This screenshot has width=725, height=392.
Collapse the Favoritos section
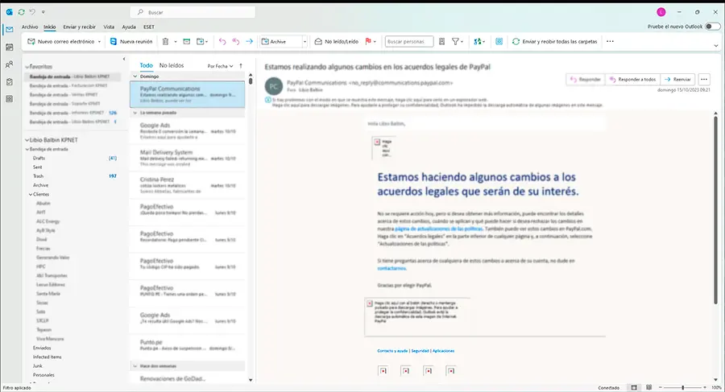(x=27, y=67)
